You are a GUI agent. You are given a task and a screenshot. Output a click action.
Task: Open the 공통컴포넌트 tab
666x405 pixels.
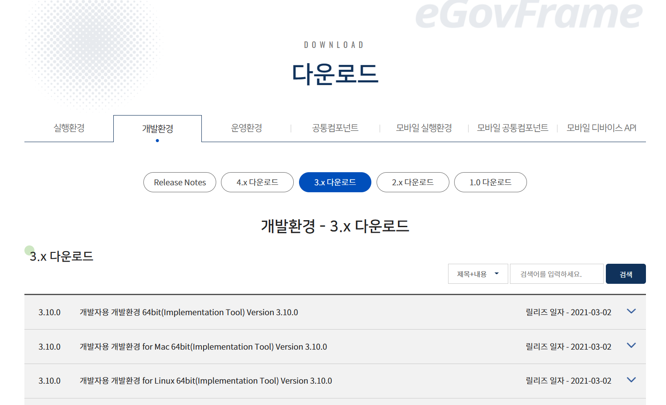click(x=335, y=128)
